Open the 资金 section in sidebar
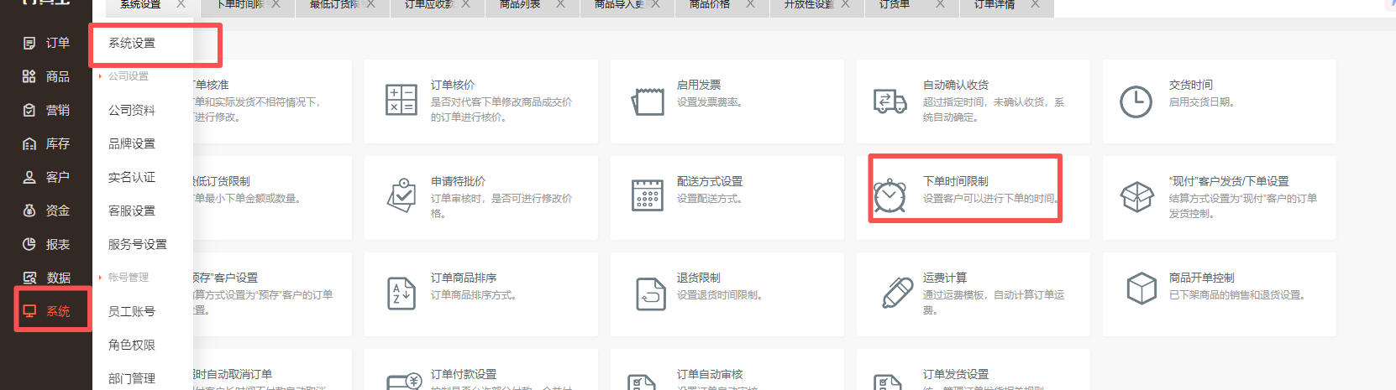 46,211
